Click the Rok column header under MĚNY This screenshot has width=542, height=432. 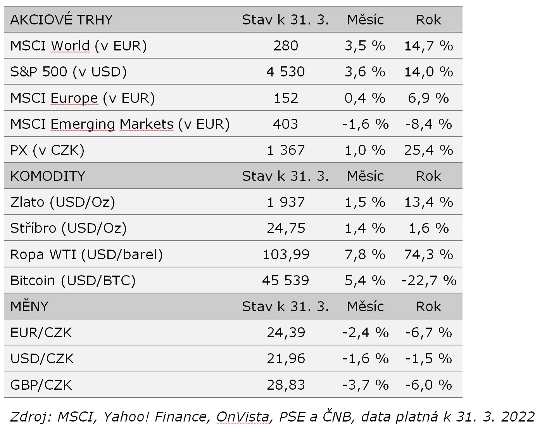point(428,307)
